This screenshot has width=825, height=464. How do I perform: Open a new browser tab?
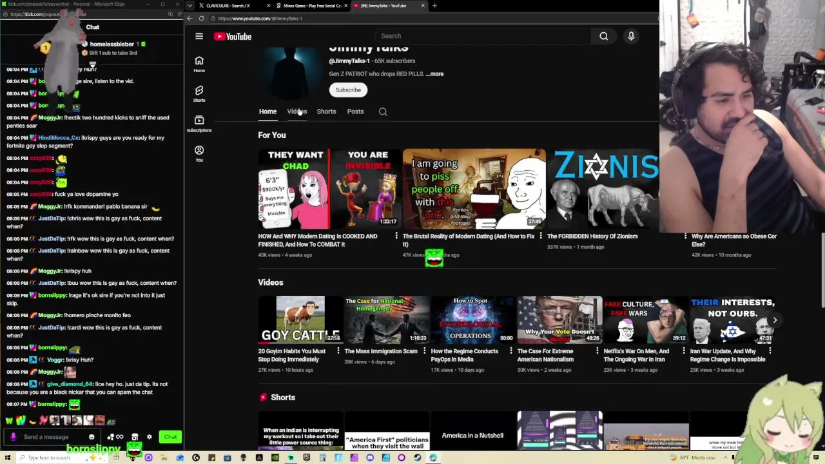click(x=434, y=6)
